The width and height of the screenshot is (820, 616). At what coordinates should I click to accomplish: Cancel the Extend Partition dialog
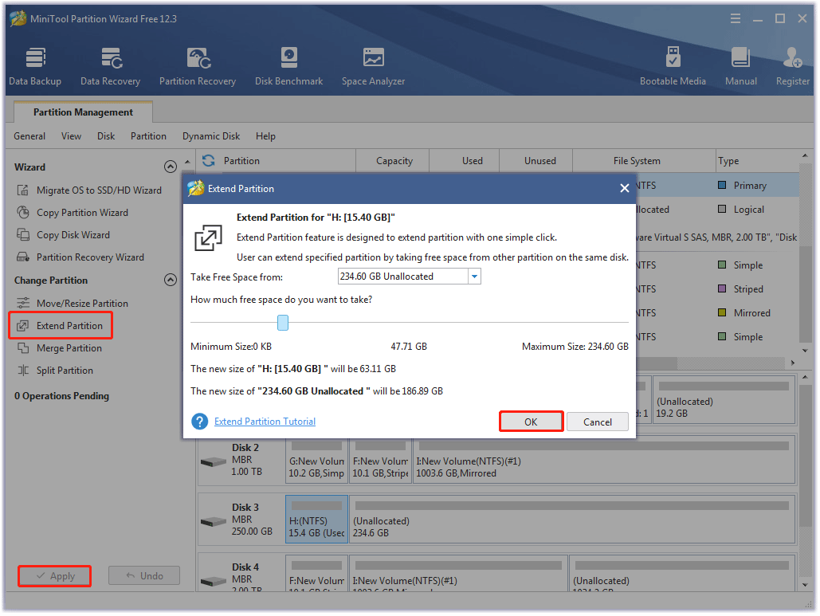597,422
